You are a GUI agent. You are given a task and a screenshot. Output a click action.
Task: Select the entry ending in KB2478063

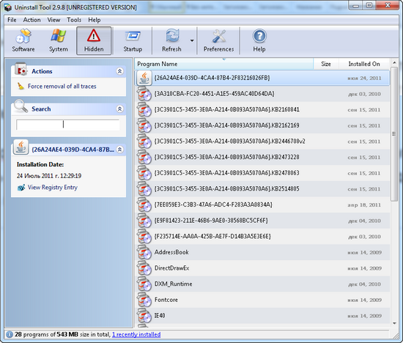(262, 173)
